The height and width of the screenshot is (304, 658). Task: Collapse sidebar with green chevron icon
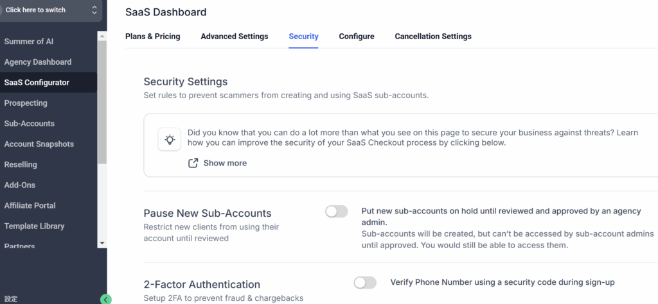106,299
